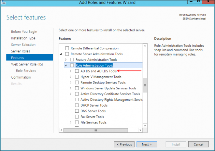Viewport: 215px width, 151px height.
Task: Click the Next button
Action: click(x=147, y=144)
